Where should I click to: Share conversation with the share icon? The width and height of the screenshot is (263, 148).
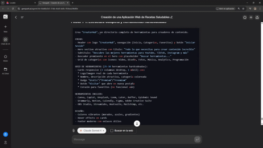pos(257,17)
